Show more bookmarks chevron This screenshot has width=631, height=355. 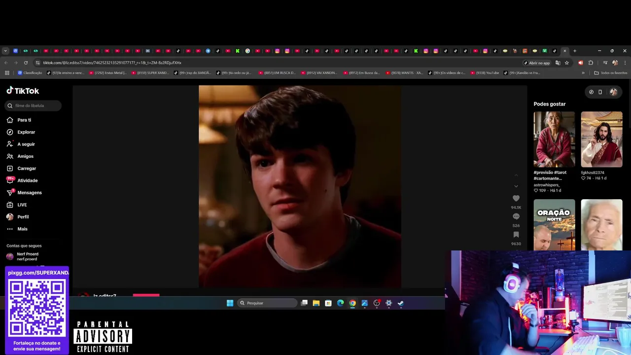[x=583, y=73]
